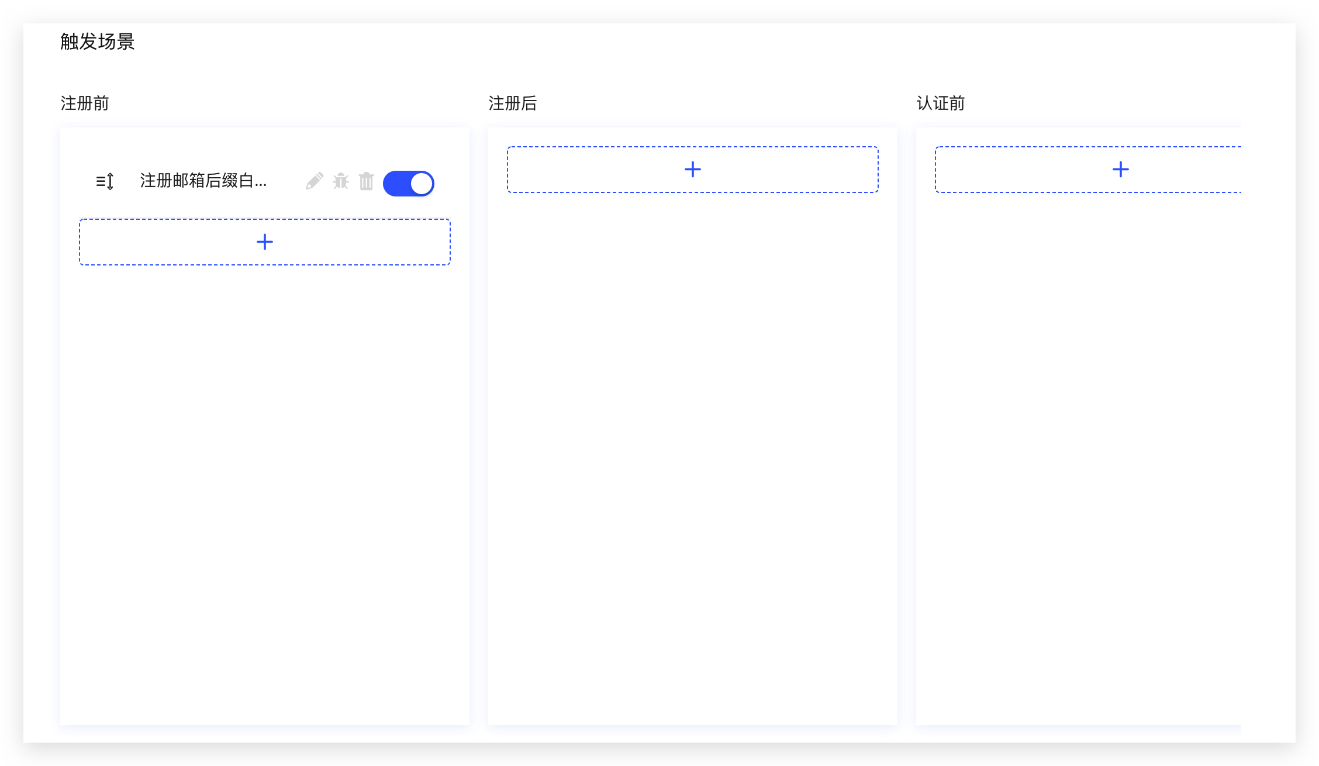
Task: Click the sort handle icon of the pipeline row
Action: coord(105,182)
